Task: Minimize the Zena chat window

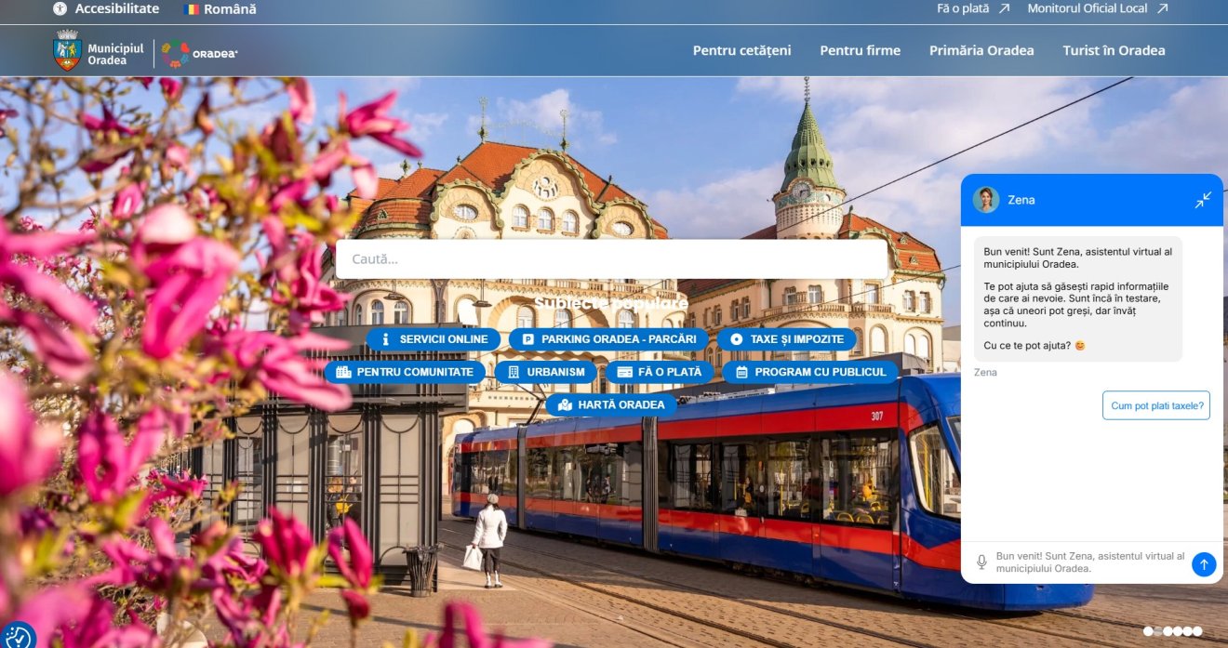Action: [x=1203, y=200]
